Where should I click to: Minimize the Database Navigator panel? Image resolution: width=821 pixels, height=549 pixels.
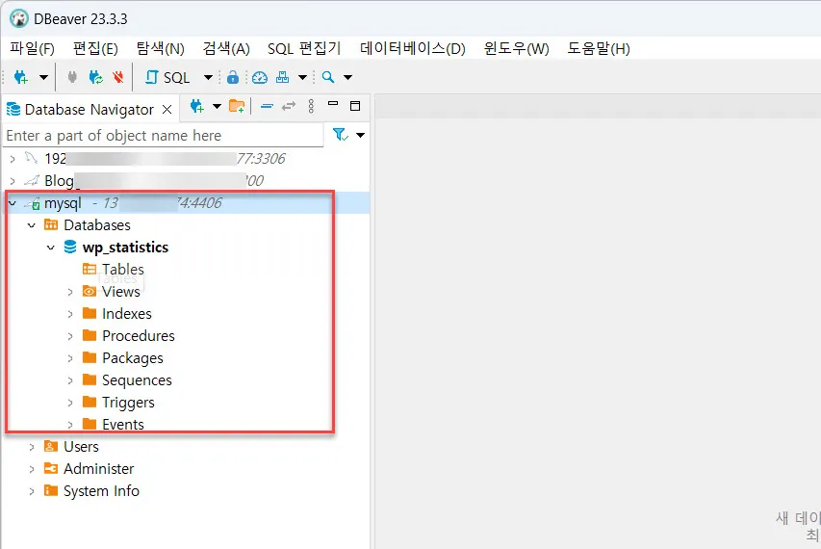333,104
